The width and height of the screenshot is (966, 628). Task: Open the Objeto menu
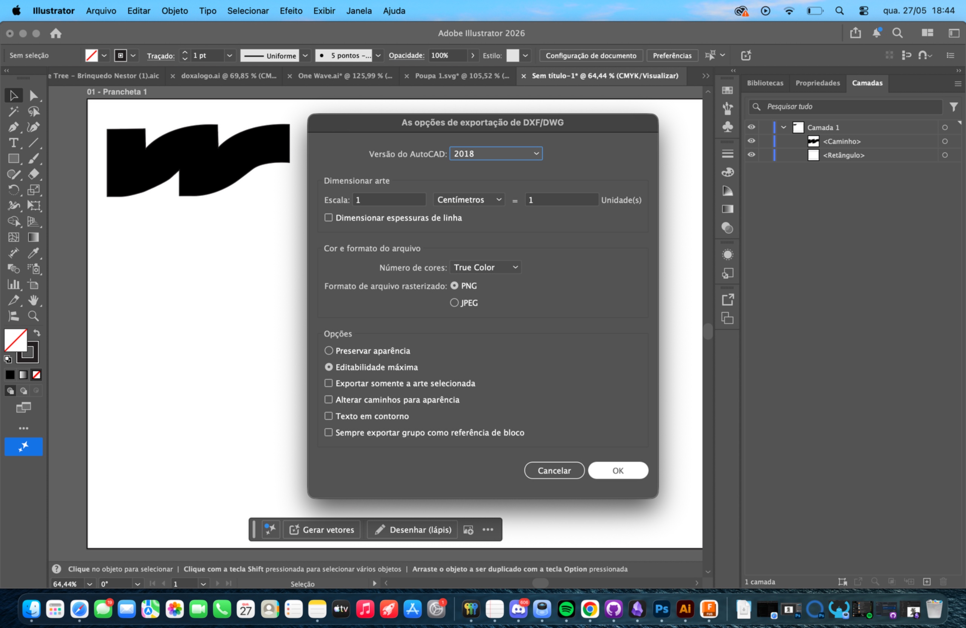coord(175,11)
